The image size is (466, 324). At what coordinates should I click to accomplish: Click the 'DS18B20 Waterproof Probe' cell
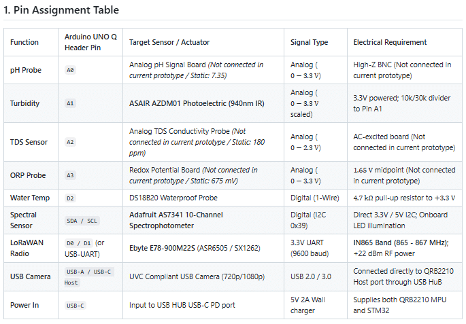(x=203, y=198)
